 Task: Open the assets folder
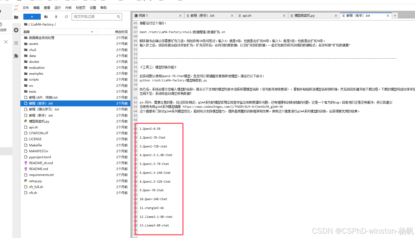[x=75, y=44]
